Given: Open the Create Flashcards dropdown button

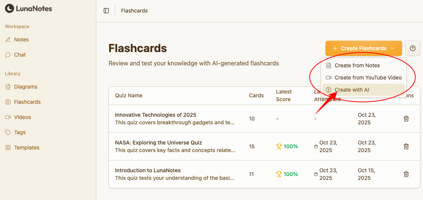Looking at the screenshot, I should [x=364, y=48].
